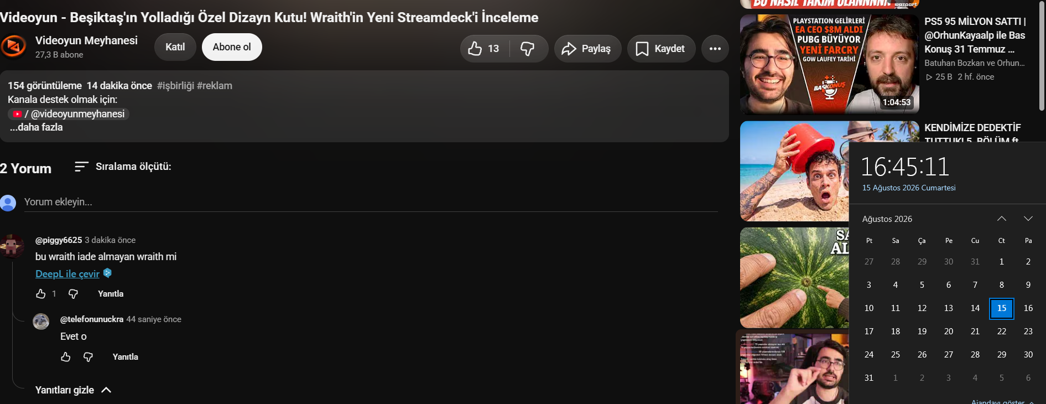The height and width of the screenshot is (404, 1046).
Task: Select August 22 in the calendar
Action: 1002,332
